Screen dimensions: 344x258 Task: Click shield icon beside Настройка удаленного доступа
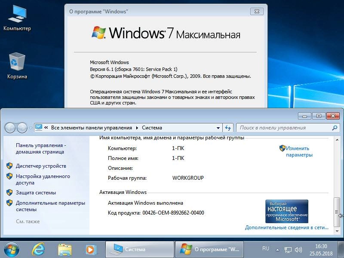pyautogui.click(x=9, y=176)
